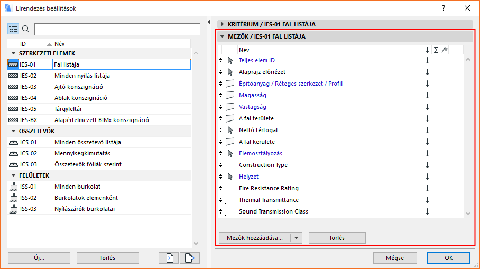Open the Mezők hozzáadása dropdown arrow
This screenshot has width=480, height=269.
(296, 238)
